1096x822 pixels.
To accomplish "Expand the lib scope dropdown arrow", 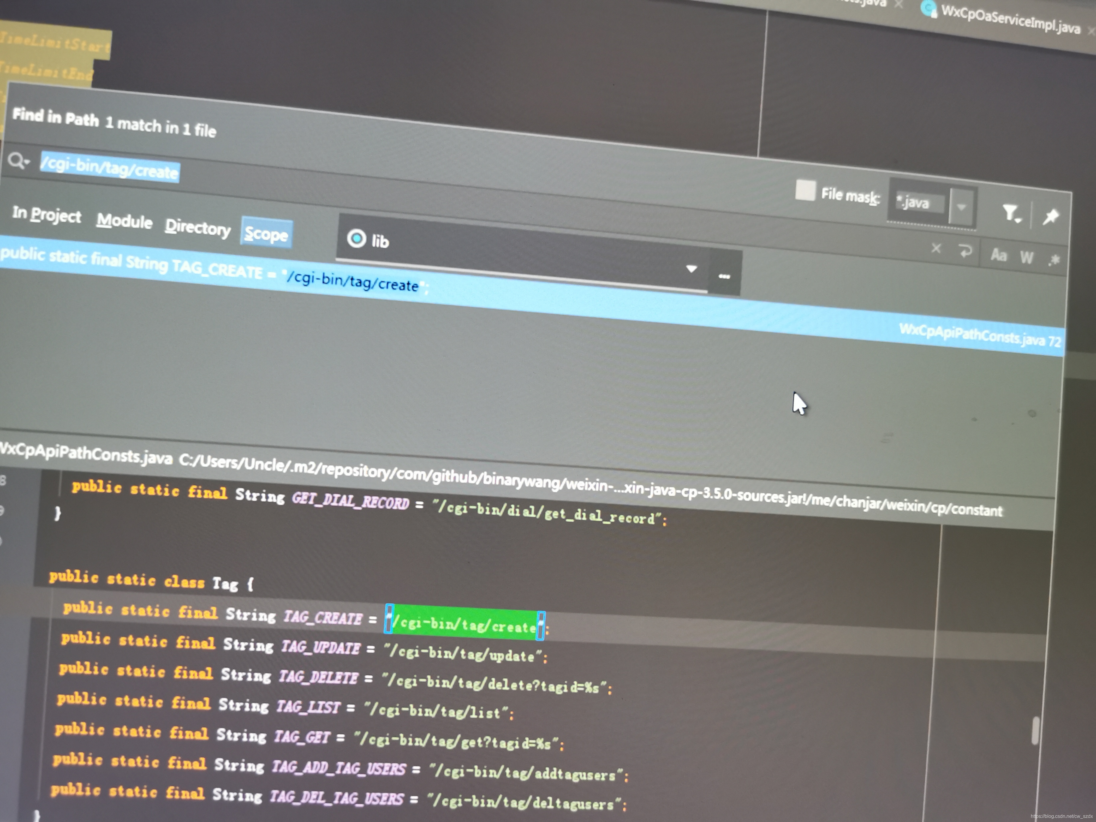I will [691, 269].
